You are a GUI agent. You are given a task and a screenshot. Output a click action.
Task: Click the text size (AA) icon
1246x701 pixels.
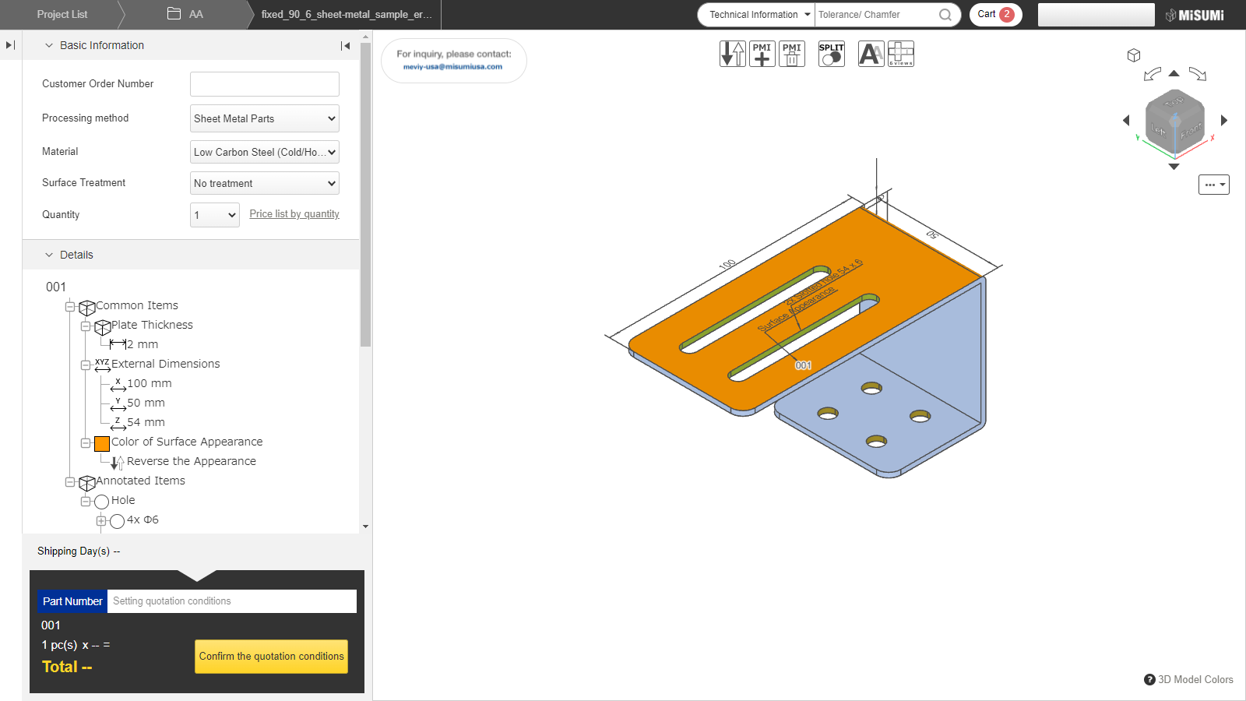point(871,53)
